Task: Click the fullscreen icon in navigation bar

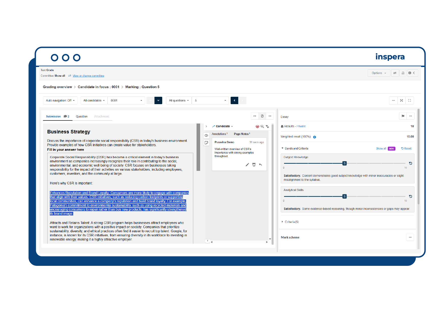Action: [410, 100]
